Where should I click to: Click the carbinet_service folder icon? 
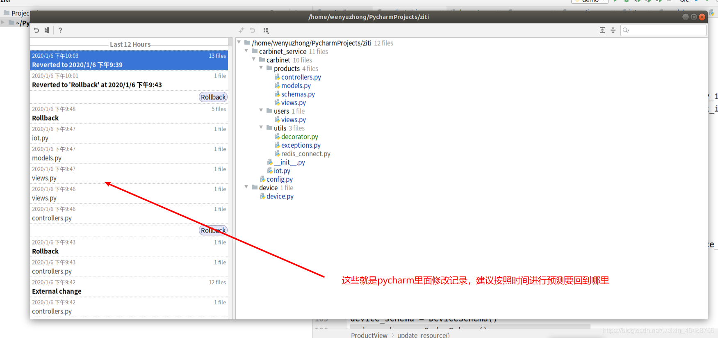coord(255,51)
